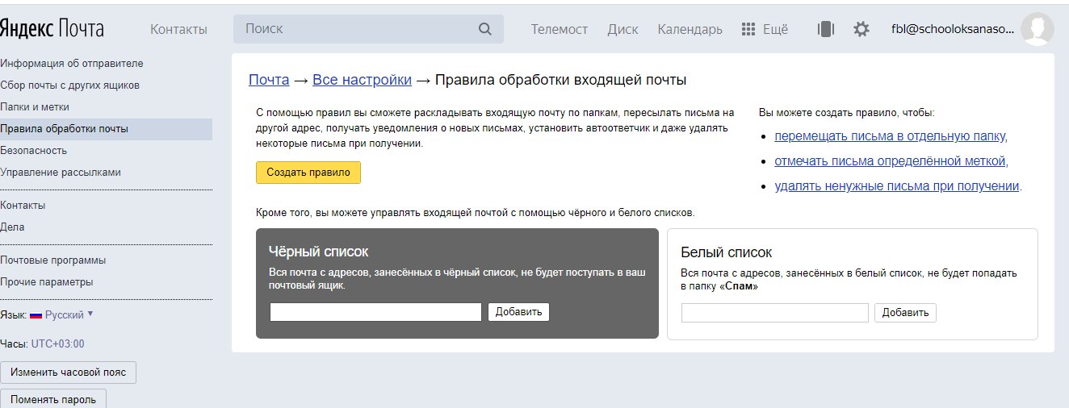
Task: Open the Русский language dropdown
Action: pyautogui.click(x=69, y=314)
